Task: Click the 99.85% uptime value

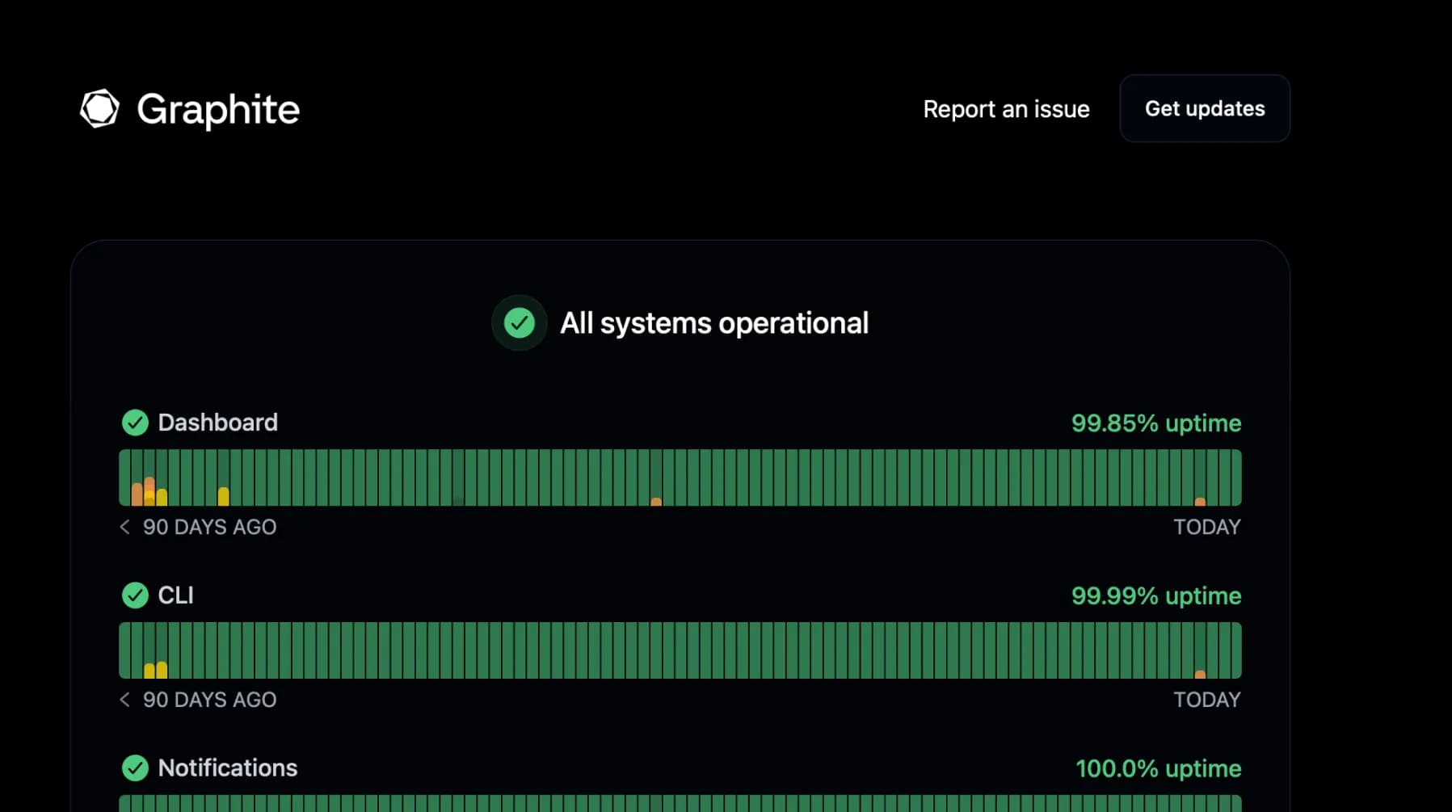Action: point(1156,423)
